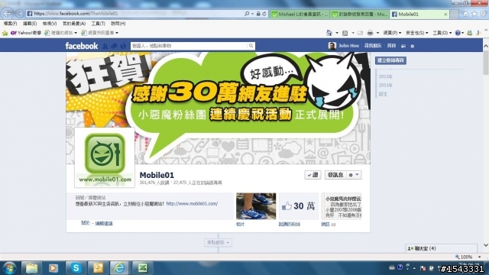Click the 尋找朋友 find friends link

tap(373, 46)
